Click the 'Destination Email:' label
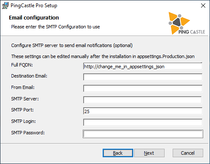Viewport: 210px width, 164px height. [x=29, y=76]
